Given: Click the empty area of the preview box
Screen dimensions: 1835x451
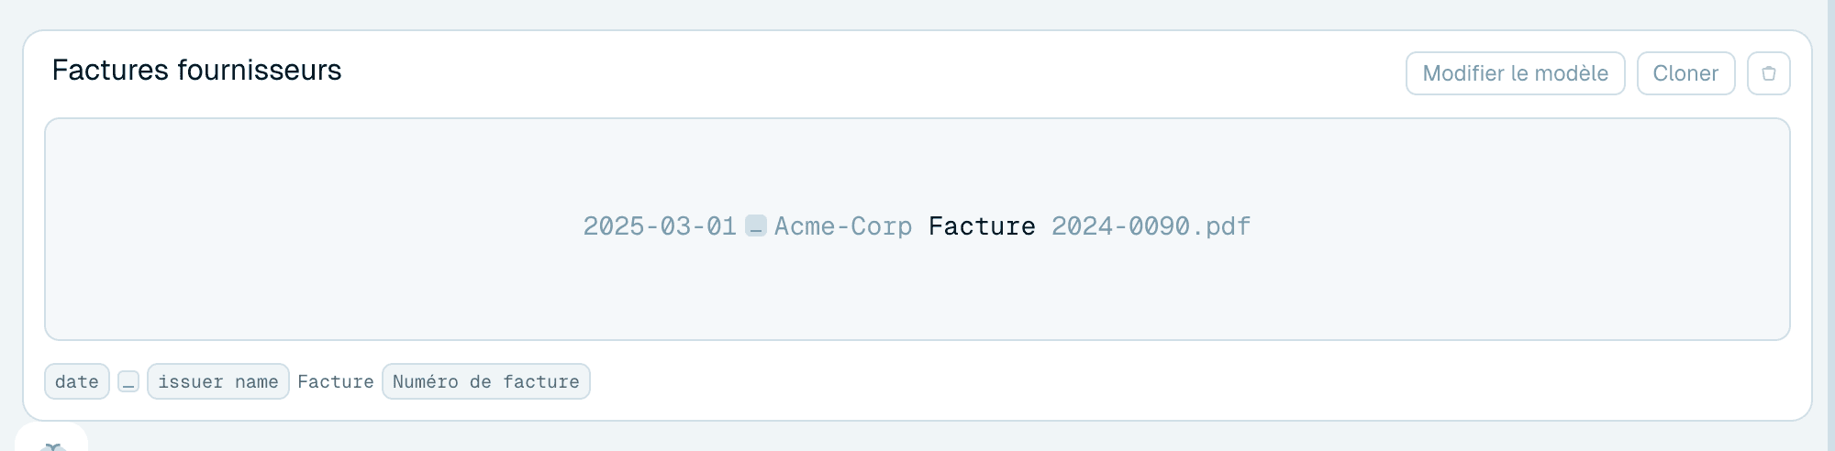Looking at the screenshot, I should pos(917,293).
